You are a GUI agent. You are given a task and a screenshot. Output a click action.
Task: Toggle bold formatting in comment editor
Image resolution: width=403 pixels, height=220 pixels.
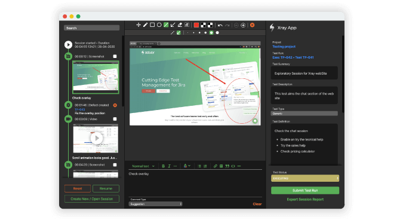pyautogui.click(x=163, y=166)
